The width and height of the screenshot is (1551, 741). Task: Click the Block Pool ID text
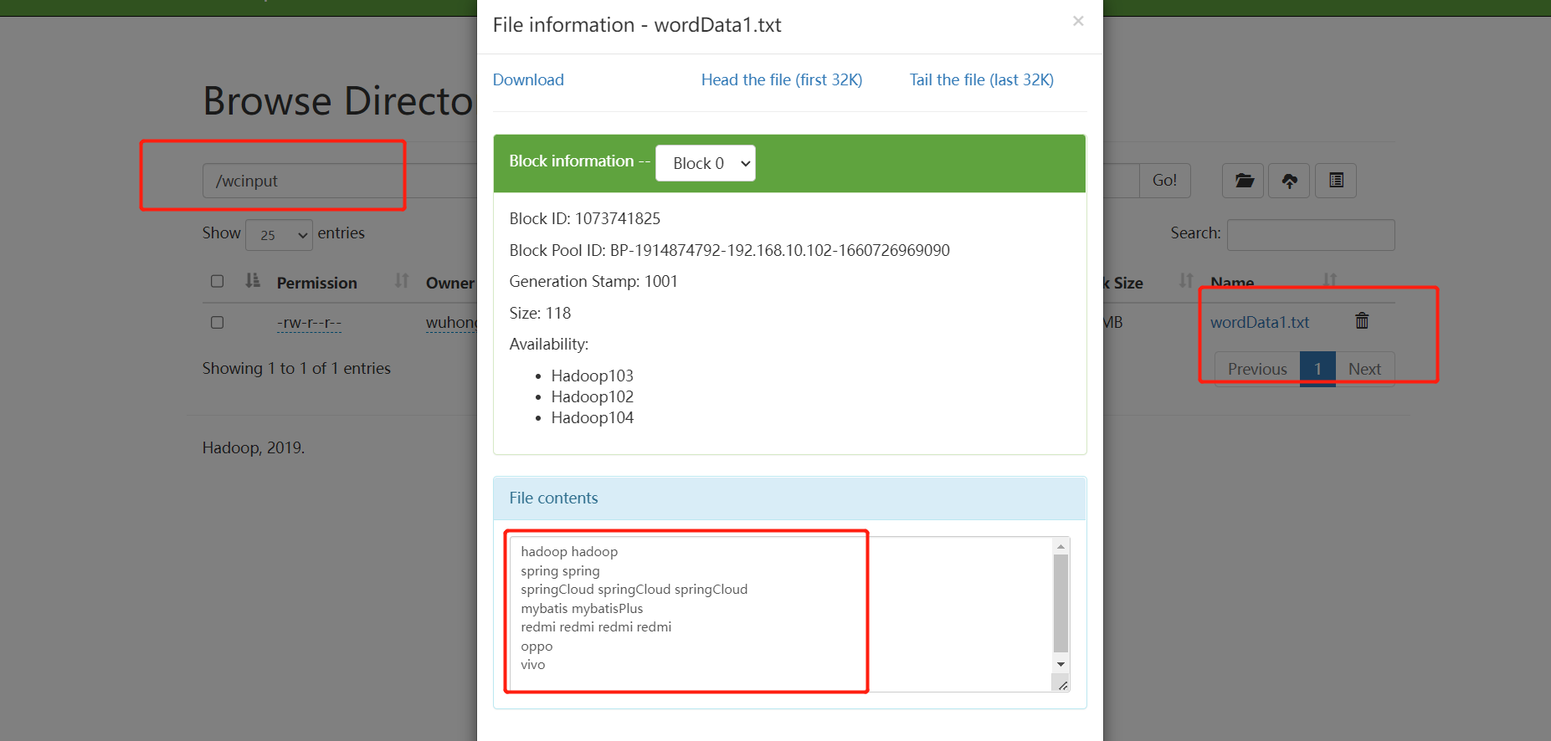729,251
